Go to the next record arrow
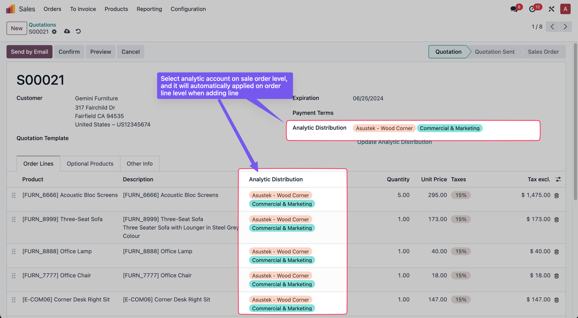This screenshot has width=578, height=318. pos(565,27)
